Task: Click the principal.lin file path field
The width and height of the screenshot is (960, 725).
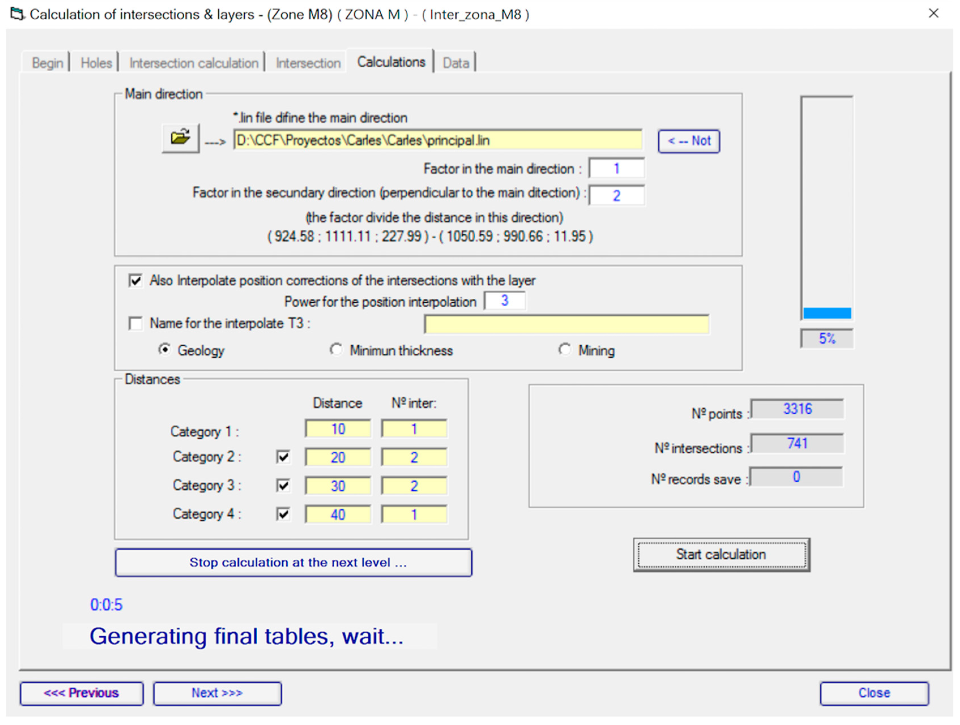Action: pos(437,140)
